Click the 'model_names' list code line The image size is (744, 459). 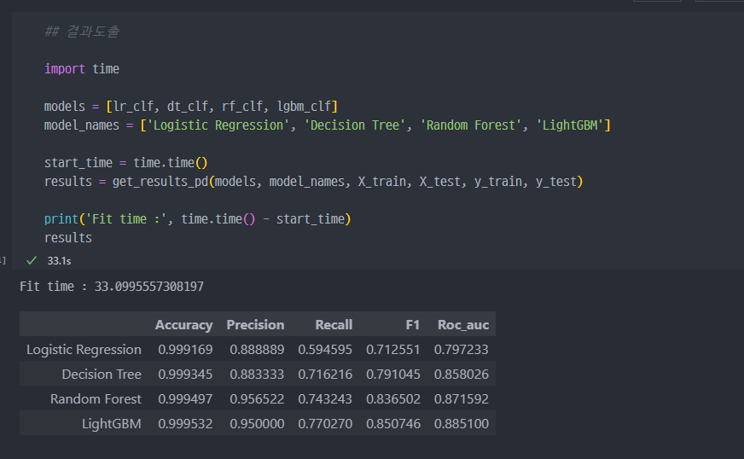(x=328, y=125)
